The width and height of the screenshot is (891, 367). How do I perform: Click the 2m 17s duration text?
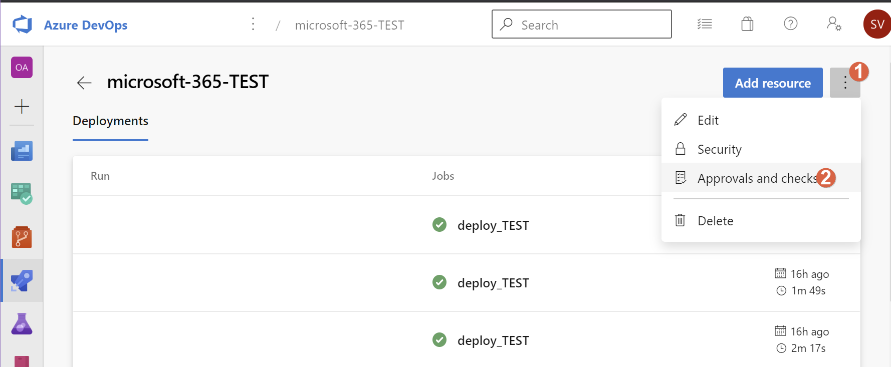tap(808, 348)
